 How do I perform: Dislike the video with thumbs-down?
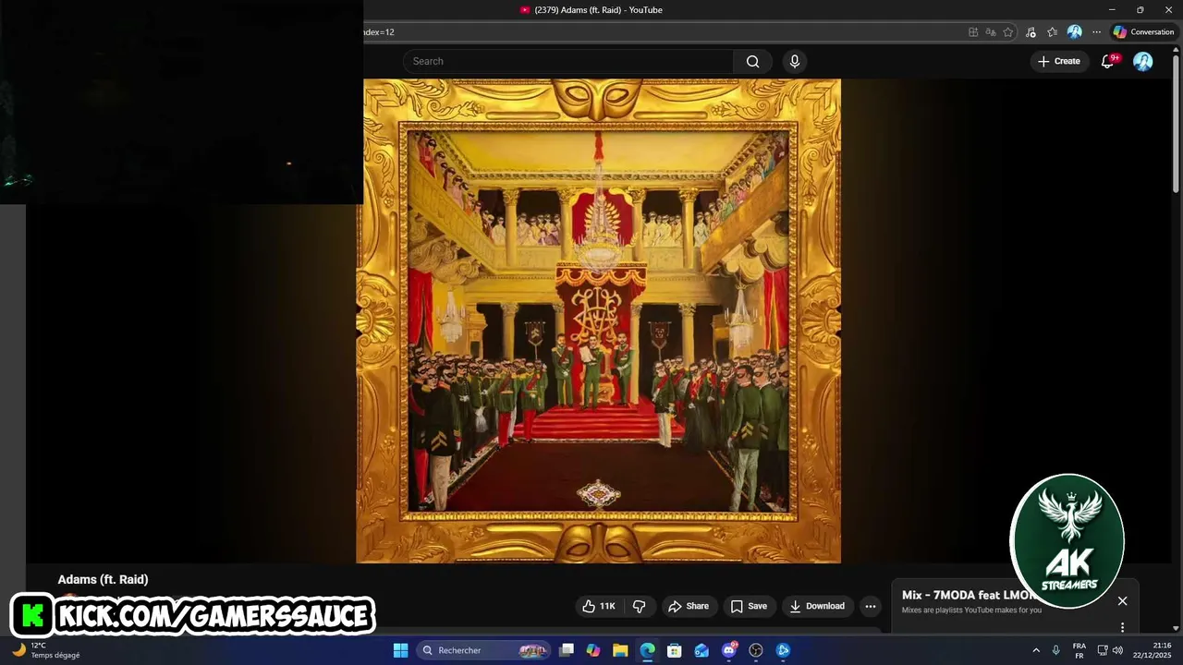[x=638, y=606]
